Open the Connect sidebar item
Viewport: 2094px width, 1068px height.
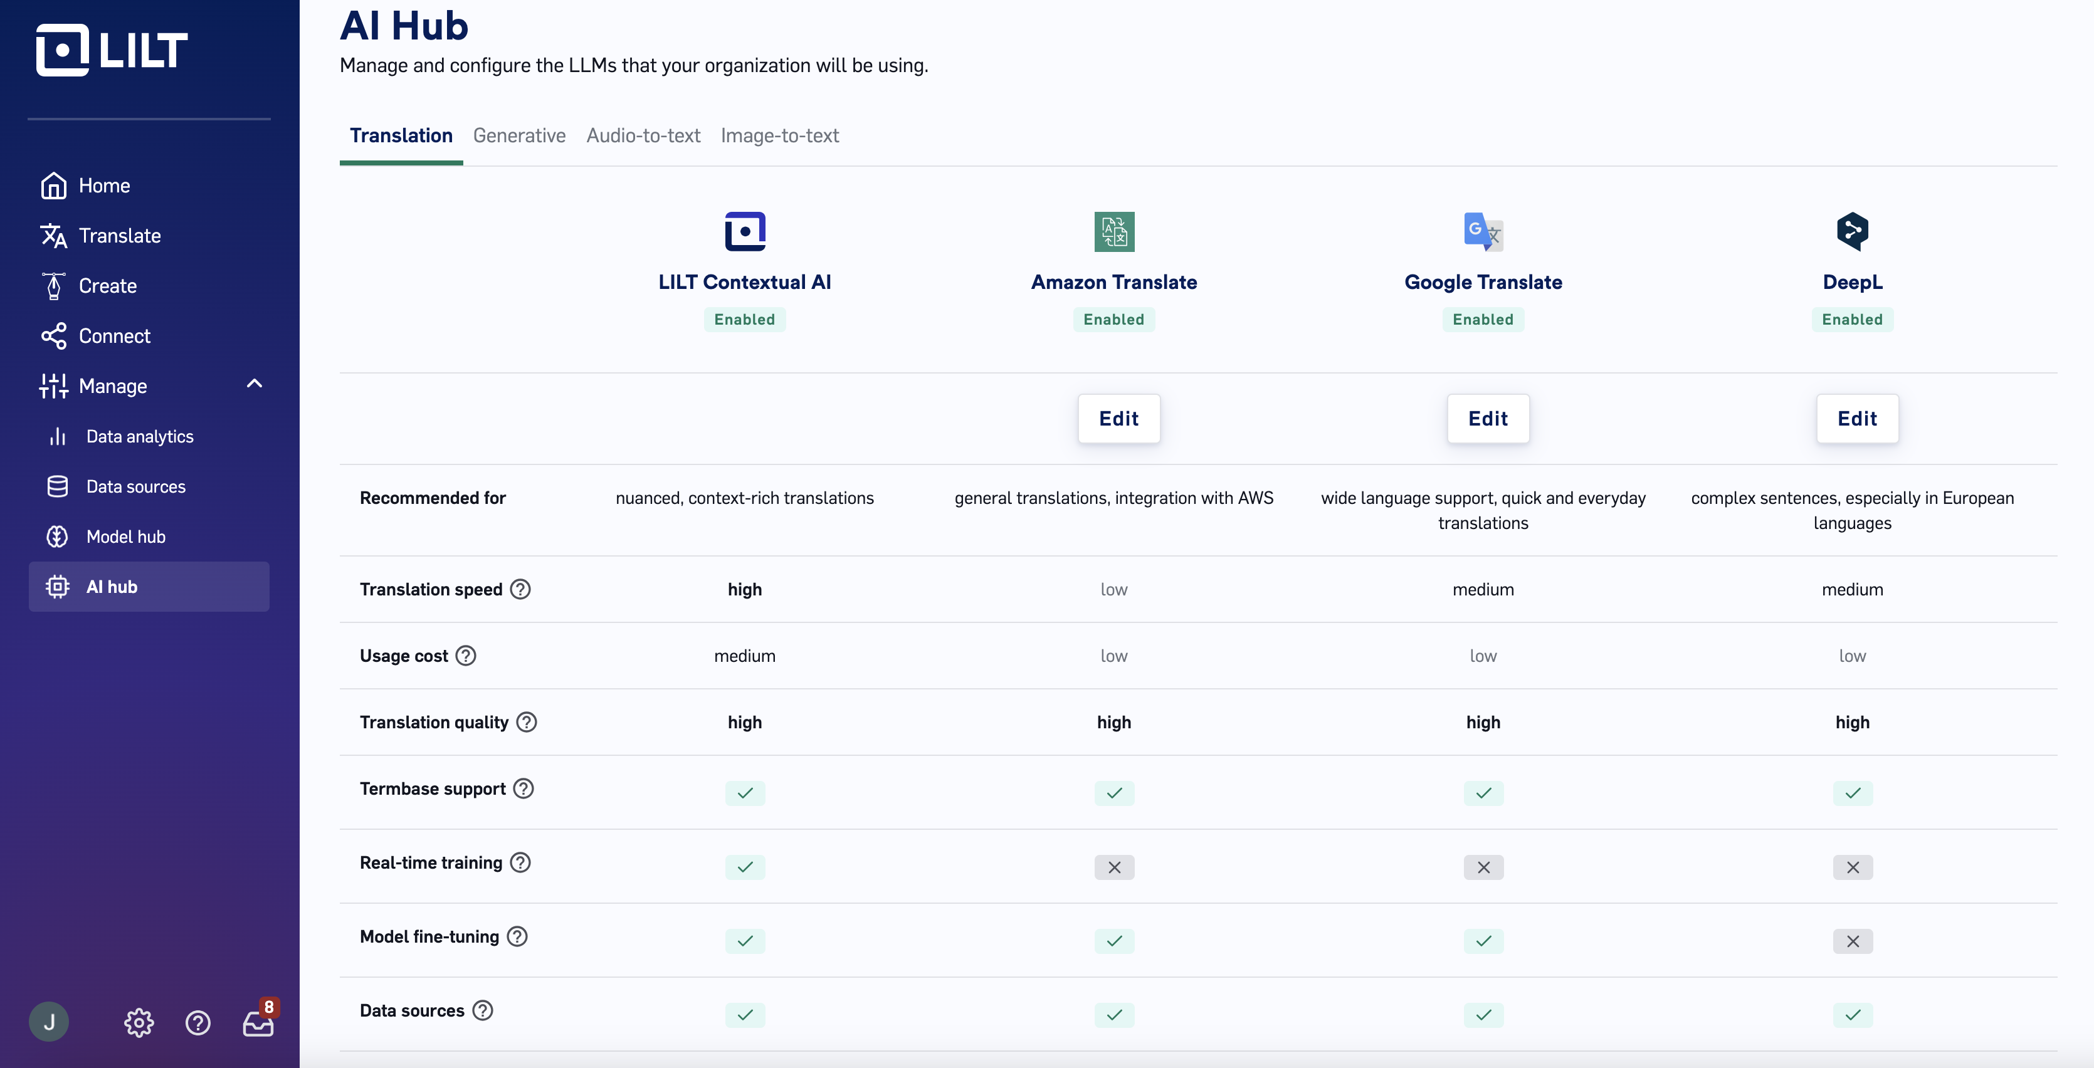pyautogui.click(x=96, y=336)
